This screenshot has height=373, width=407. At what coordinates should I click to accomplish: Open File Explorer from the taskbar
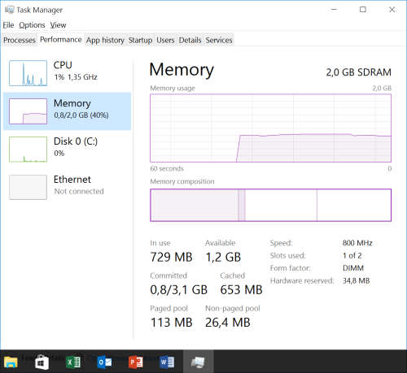11,362
